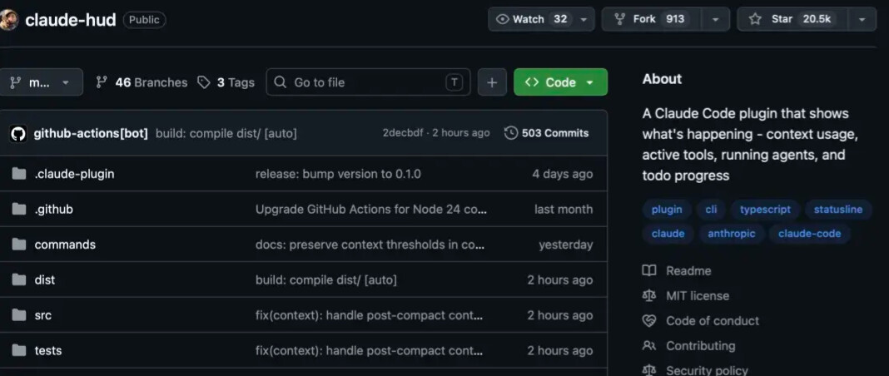Open the claude-hud repository title link
The image size is (889, 376).
(70, 20)
